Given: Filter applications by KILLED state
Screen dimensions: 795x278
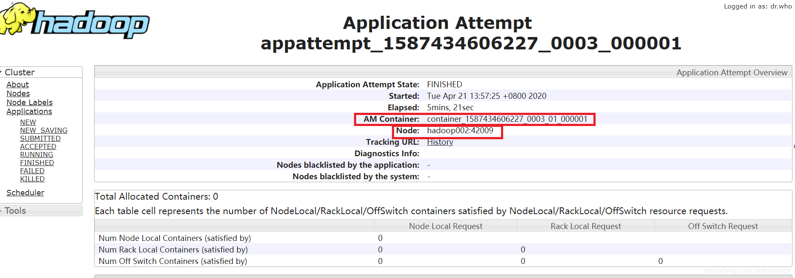Looking at the screenshot, I should pyautogui.click(x=32, y=179).
